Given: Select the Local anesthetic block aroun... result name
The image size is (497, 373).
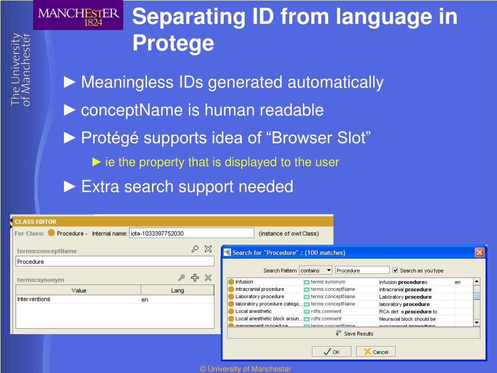Looking at the screenshot, I should coord(269,319).
